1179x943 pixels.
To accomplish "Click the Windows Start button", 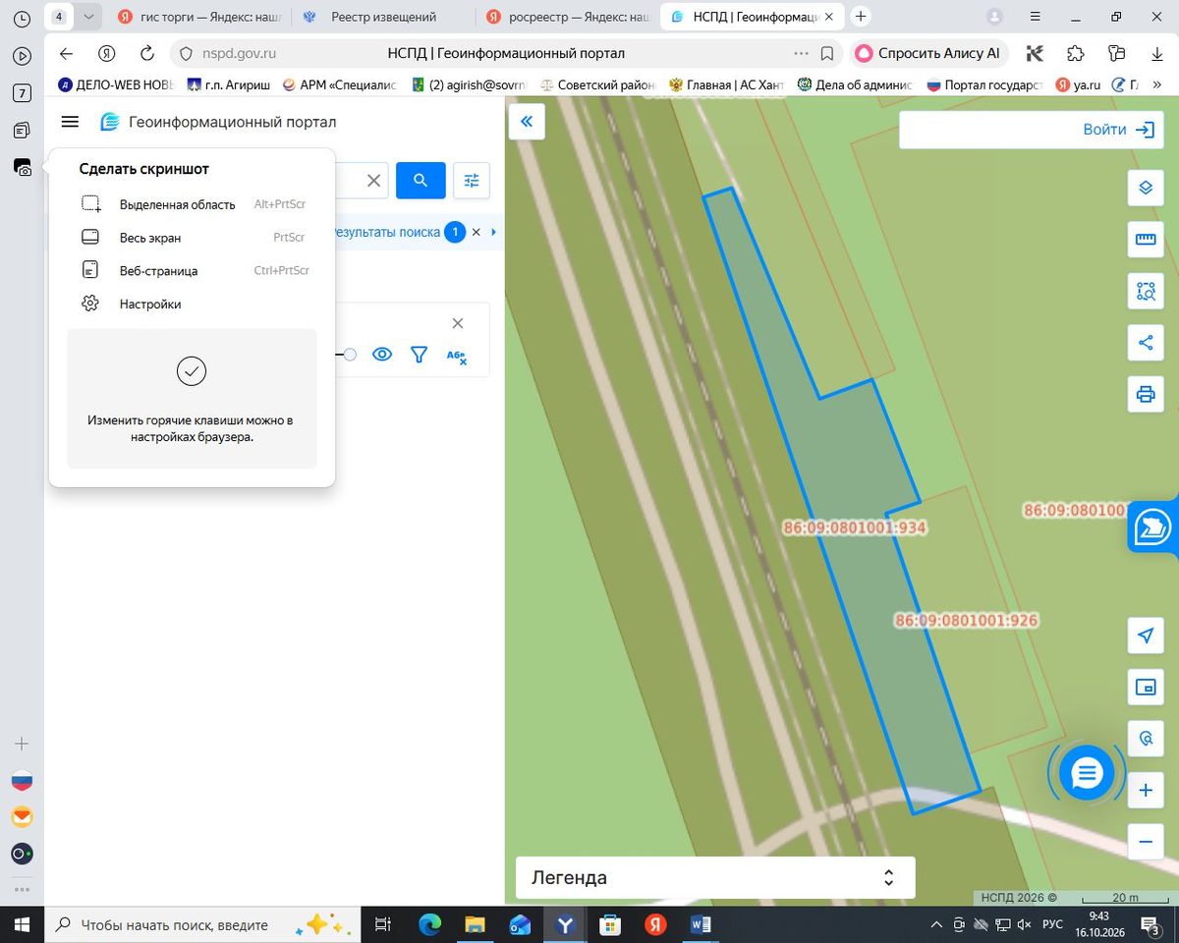I will (22, 924).
